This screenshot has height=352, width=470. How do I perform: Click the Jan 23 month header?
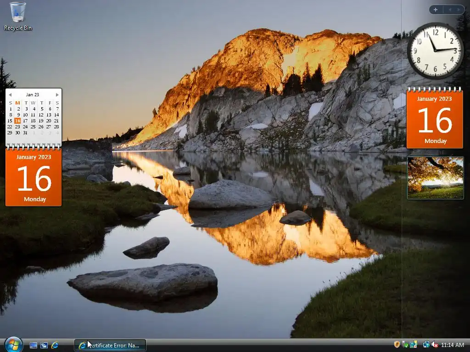33,94
